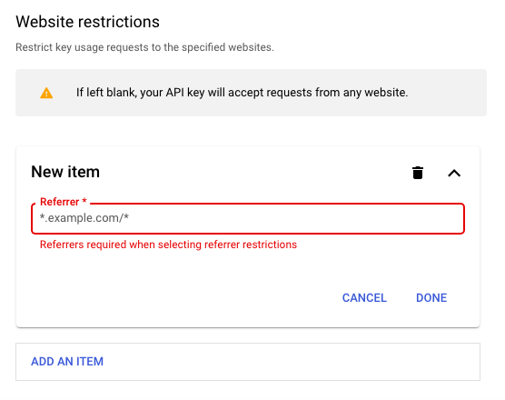Screen dimensions: 505x400
Task: Click the '*.example.com/*' placeholder text
Action: click(84, 218)
